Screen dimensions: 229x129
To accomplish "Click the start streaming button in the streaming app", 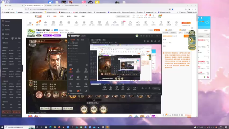I will (155, 88).
